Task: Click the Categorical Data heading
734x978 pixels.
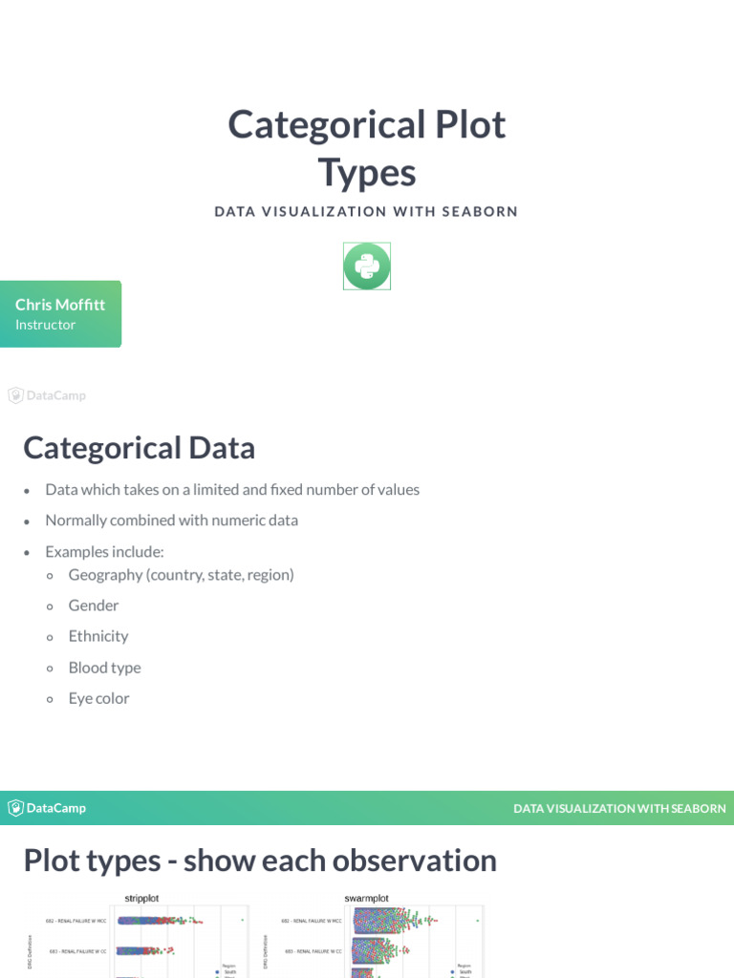Action: [x=140, y=448]
